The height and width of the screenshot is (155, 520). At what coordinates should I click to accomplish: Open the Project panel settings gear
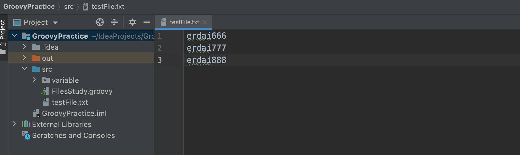coord(132,22)
